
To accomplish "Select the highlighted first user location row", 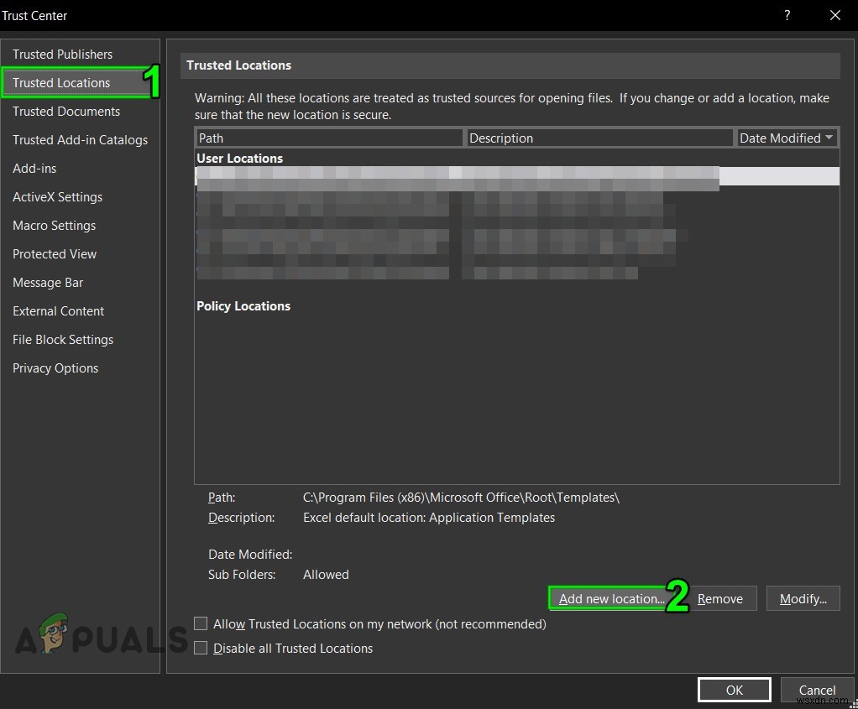I will coord(517,175).
